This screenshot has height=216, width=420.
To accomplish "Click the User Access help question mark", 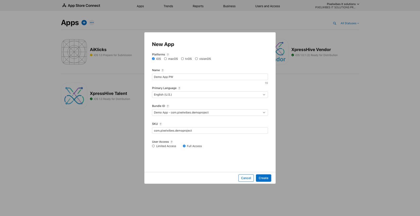I will click(172, 142).
